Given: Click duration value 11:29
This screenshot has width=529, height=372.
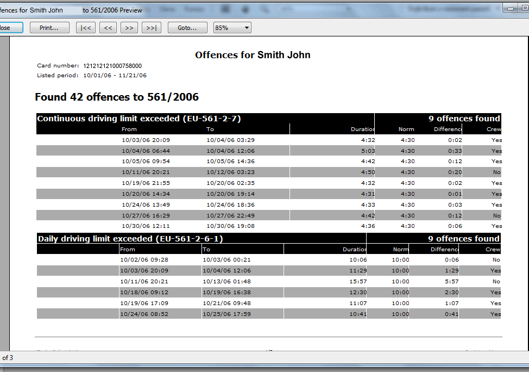Looking at the screenshot, I should pos(358,270).
